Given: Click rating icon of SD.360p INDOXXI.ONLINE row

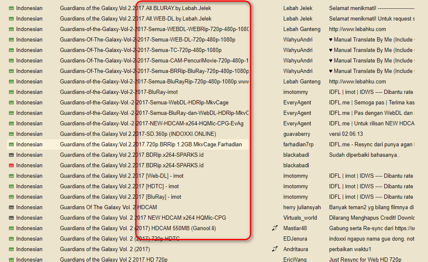Looking at the screenshot, I should [x=11, y=134].
